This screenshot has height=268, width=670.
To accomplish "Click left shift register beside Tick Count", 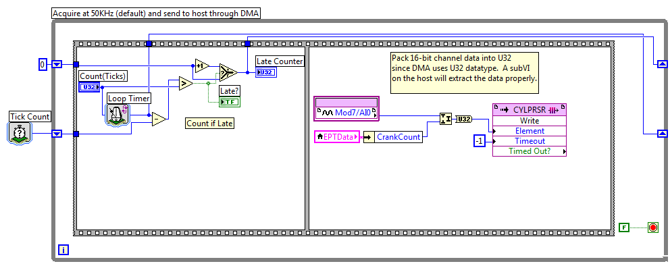I will point(57,134).
